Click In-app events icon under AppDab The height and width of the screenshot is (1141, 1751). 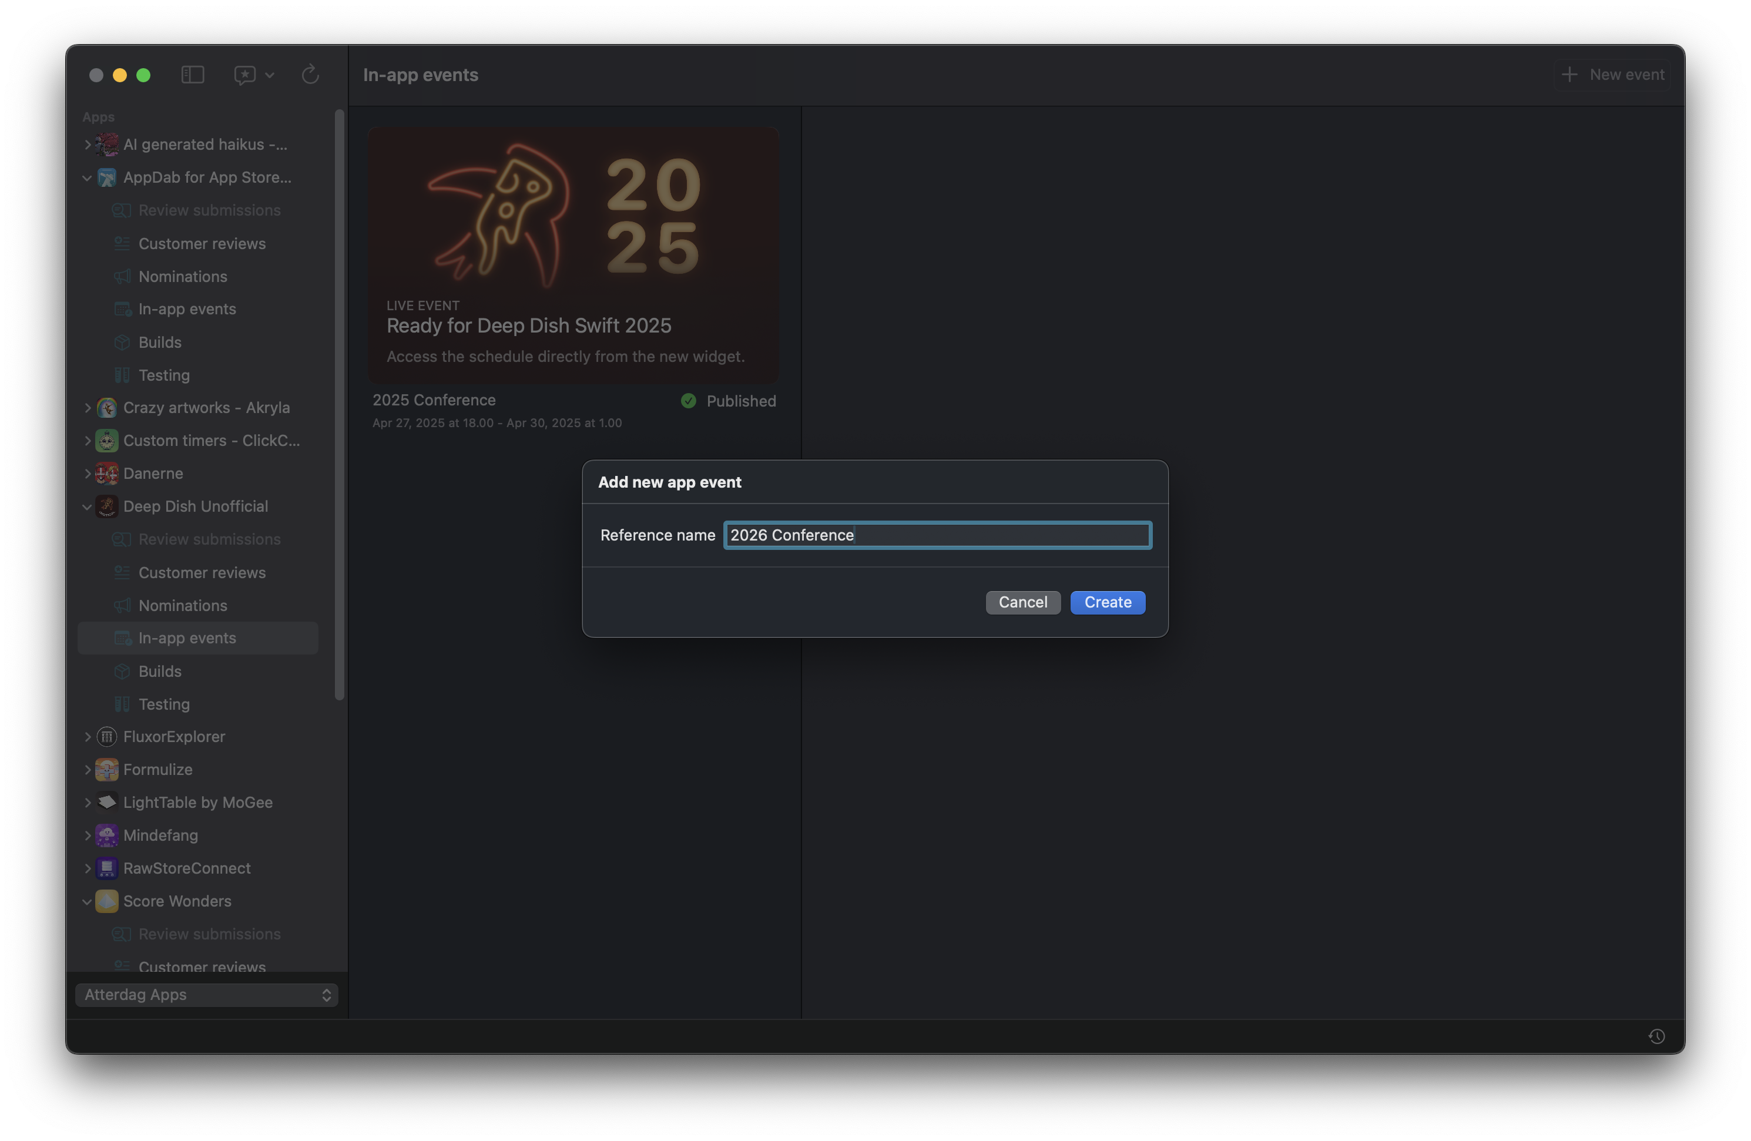122,309
